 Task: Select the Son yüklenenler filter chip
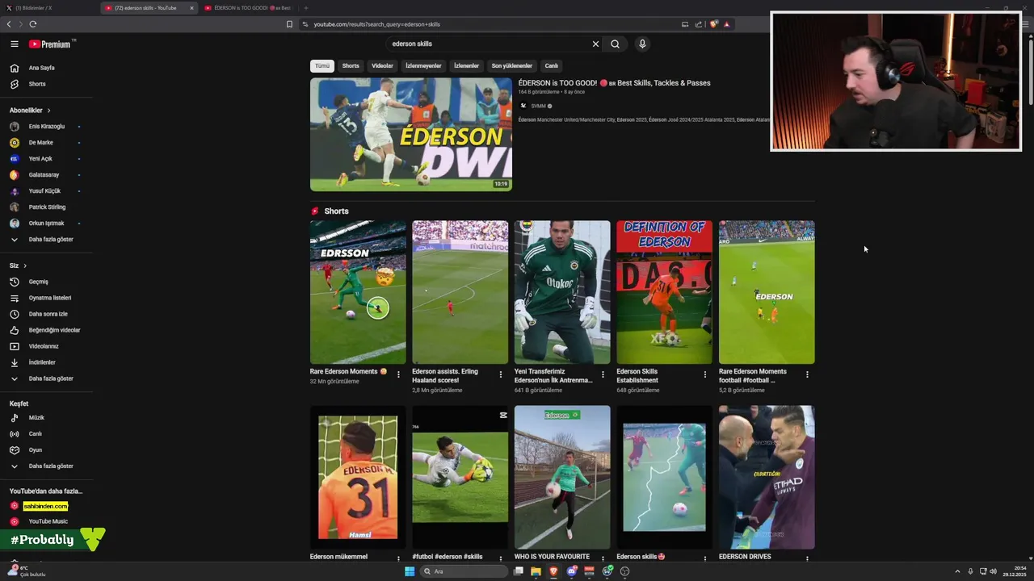tap(512, 66)
